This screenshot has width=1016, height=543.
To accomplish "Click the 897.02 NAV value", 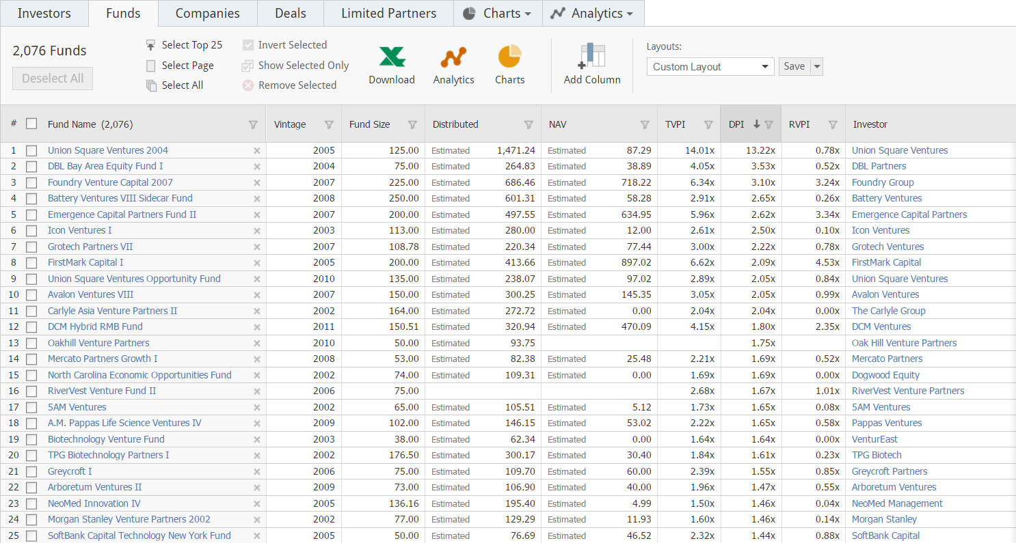I will click(x=637, y=262).
